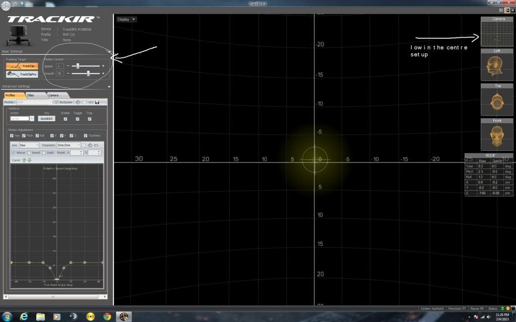Click scrollbar right arrow under curve editor
This screenshot has width=516, height=322.
point(105,297)
